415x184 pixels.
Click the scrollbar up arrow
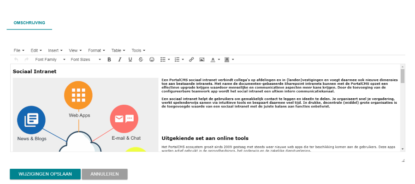[403, 66]
